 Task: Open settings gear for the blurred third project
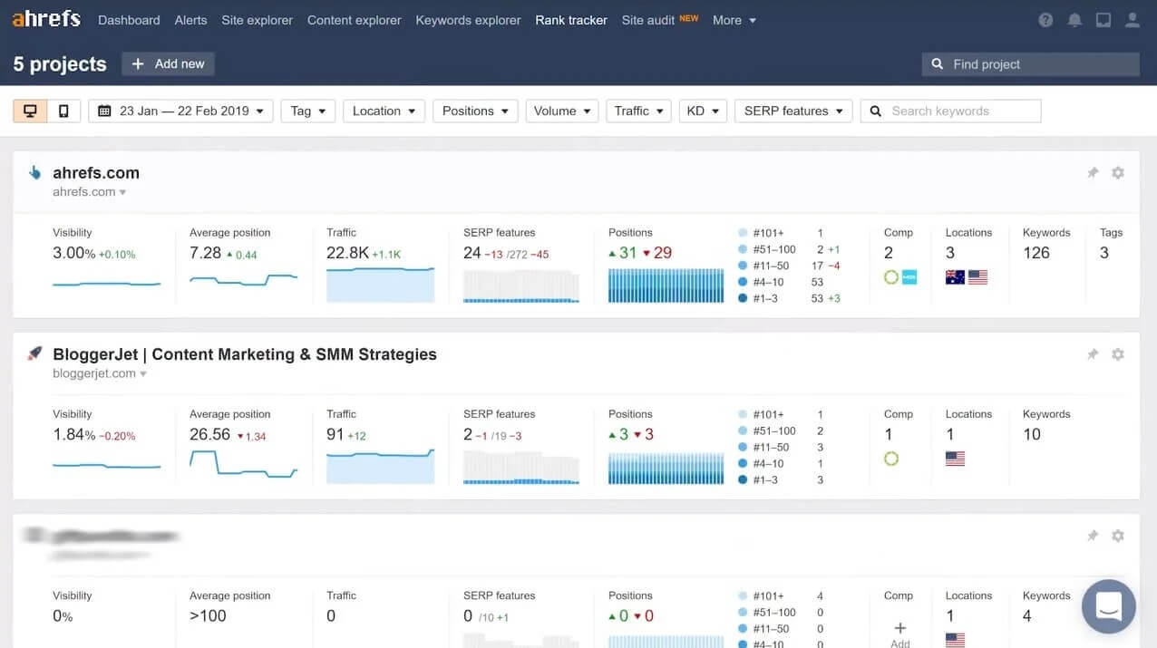[x=1118, y=536]
